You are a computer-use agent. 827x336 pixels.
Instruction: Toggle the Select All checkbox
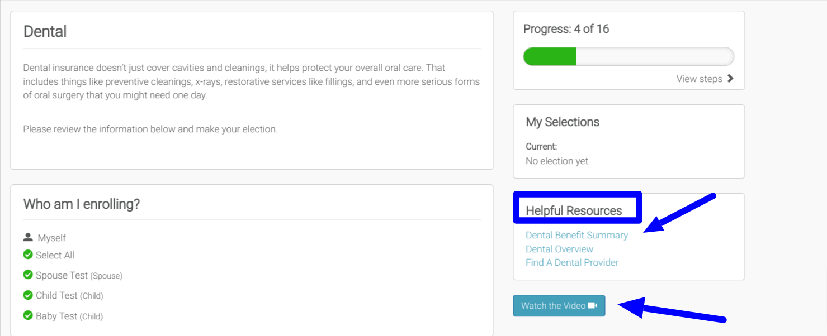click(28, 255)
